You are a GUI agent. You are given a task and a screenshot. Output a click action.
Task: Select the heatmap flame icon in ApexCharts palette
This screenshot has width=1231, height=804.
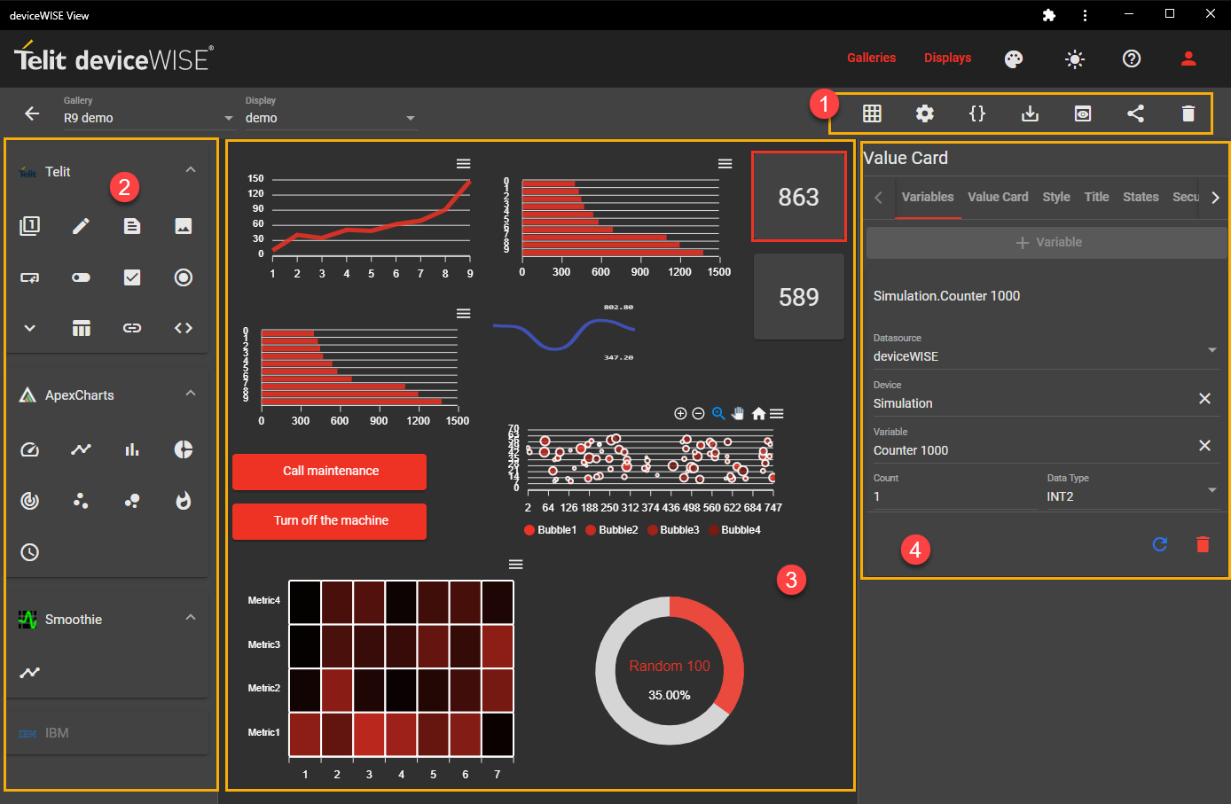click(x=184, y=501)
